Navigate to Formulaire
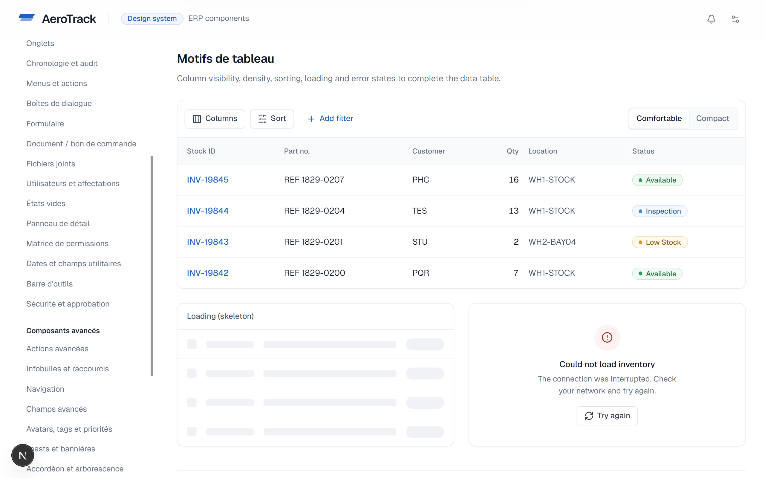This screenshot has width=765, height=478. [45, 124]
